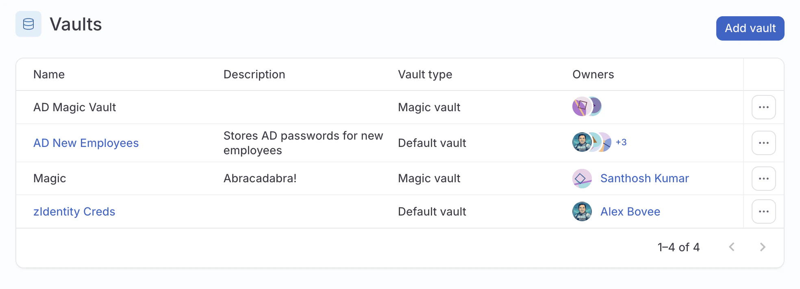The width and height of the screenshot is (800, 289).
Task: Click the Vaults database icon in header
Action: pyautogui.click(x=28, y=25)
